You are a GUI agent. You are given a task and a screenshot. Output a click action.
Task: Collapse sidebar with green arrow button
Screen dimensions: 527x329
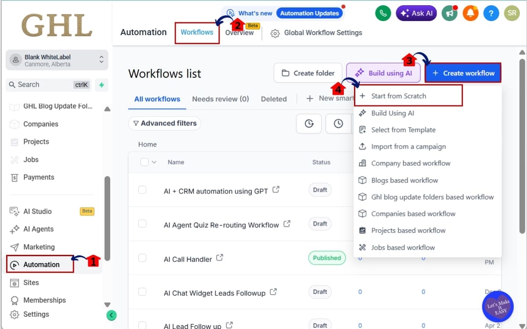coord(112,315)
